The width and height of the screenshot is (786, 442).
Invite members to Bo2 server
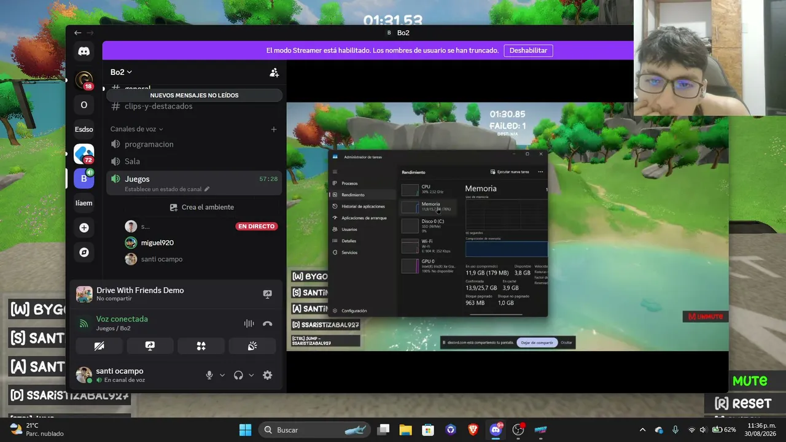coord(274,72)
